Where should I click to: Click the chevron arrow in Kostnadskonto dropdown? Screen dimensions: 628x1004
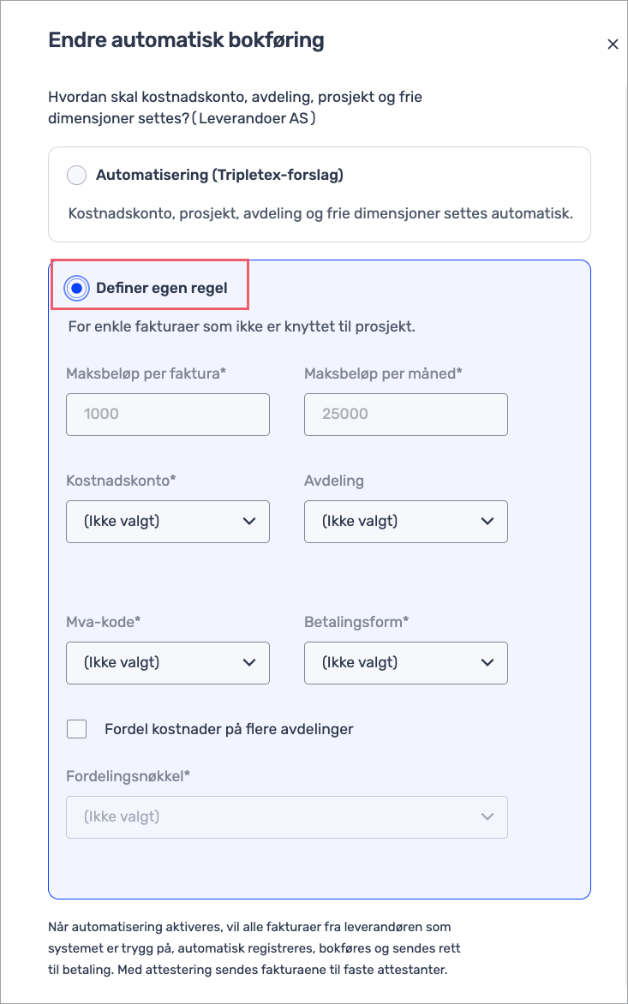pos(249,521)
